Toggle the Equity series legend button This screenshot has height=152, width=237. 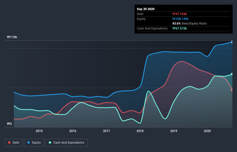(x=34, y=143)
